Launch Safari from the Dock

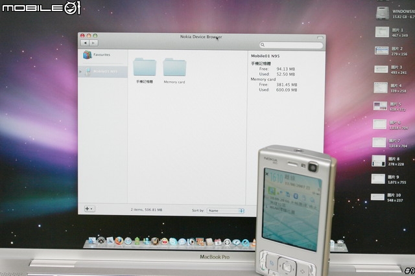128,241
